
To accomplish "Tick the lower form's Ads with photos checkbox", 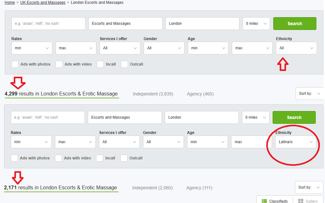I will (x=14, y=158).
